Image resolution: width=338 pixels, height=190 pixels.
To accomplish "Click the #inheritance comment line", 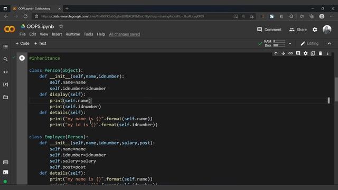I will [x=44, y=58].
